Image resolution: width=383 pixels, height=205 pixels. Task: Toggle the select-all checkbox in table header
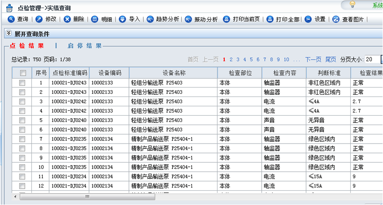tap(22, 73)
